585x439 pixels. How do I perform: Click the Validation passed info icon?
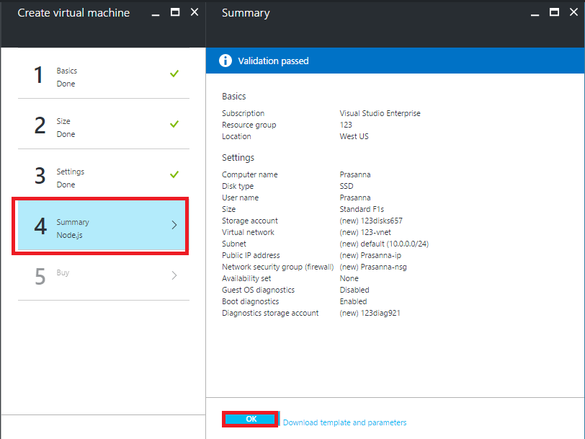click(x=226, y=61)
